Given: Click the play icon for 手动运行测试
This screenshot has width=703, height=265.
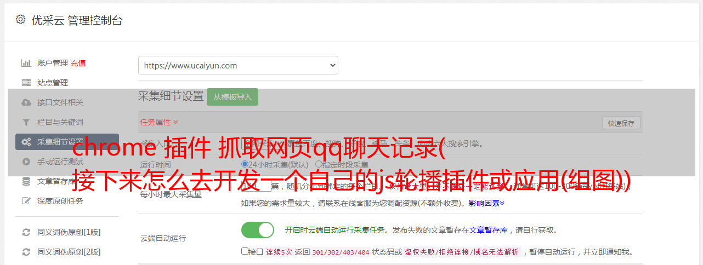Looking at the screenshot, I should point(26,162).
